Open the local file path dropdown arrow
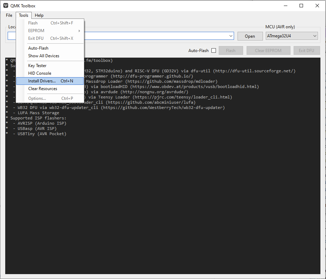The height and width of the screenshot is (279, 326). click(x=231, y=36)
